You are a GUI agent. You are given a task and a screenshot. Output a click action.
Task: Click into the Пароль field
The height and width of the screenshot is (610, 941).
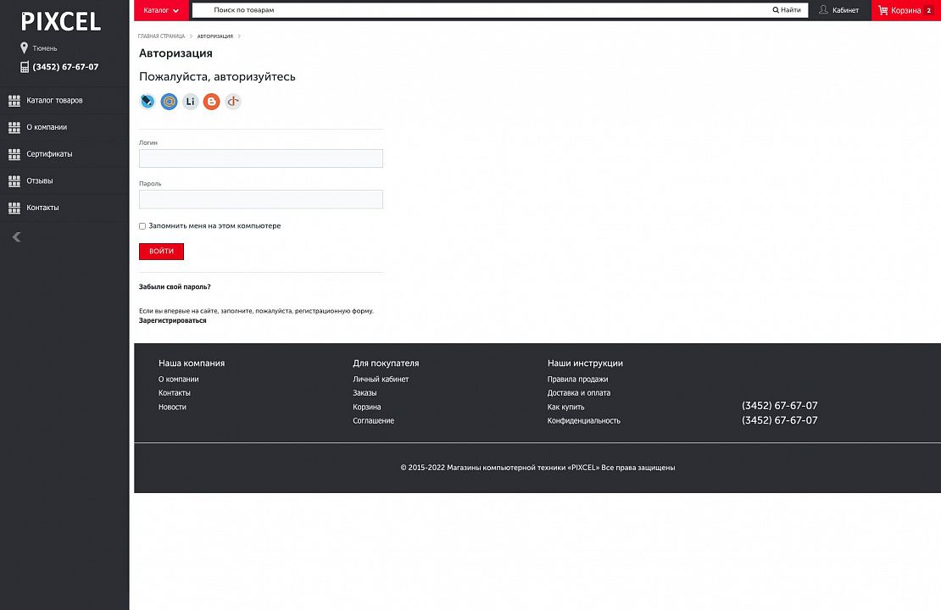pyautogui.click(x=260, y=199)
